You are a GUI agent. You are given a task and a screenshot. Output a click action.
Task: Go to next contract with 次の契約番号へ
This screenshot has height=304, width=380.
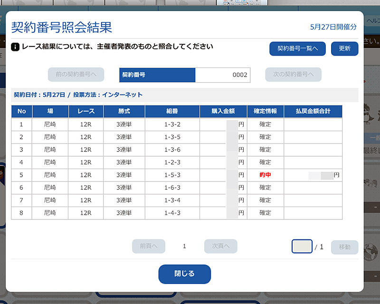point(293,75)
